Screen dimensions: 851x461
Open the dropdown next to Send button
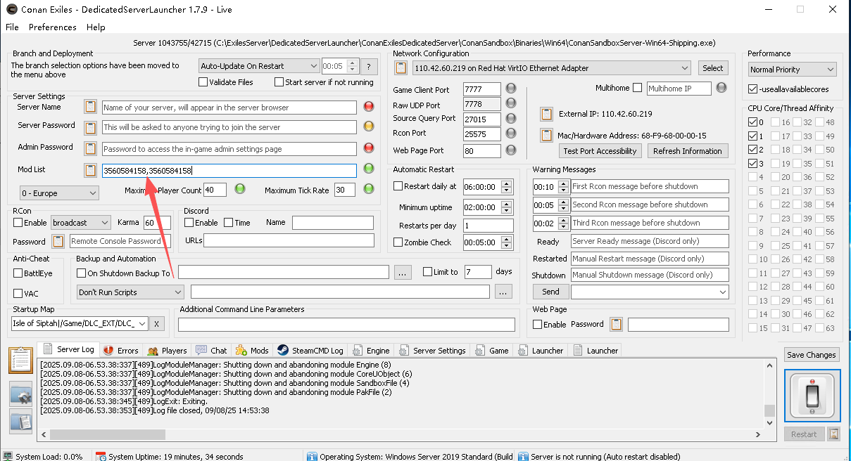[650, 292]
